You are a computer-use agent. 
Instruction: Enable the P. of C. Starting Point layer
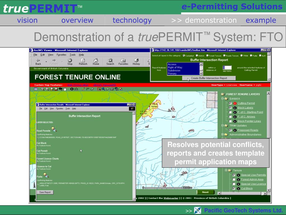(x=230, y=112)
